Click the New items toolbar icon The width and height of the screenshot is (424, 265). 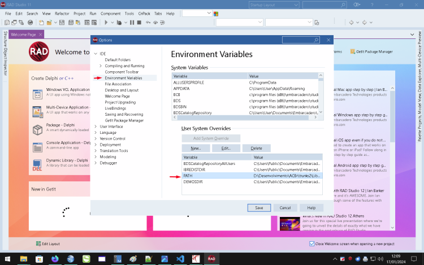click(x=41, y=23)
